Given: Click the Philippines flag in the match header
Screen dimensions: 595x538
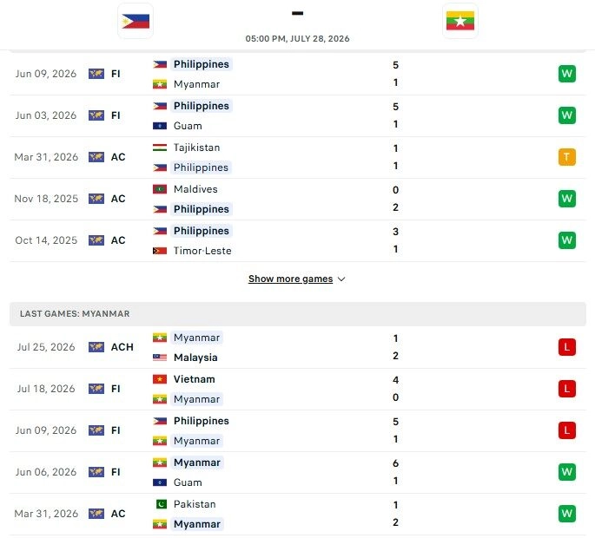Looking at the screenshot, I should pyautogui.click(x=136, y=21).
